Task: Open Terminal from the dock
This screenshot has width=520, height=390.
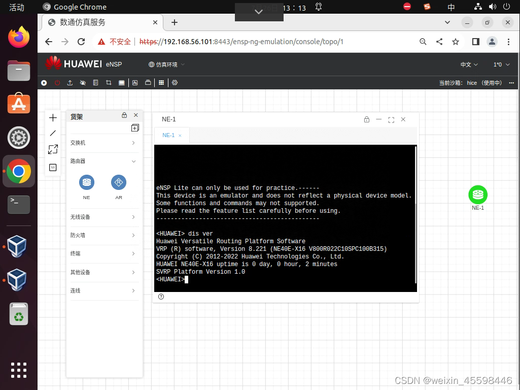Action: pyautogui.click(x=19, y=204)
